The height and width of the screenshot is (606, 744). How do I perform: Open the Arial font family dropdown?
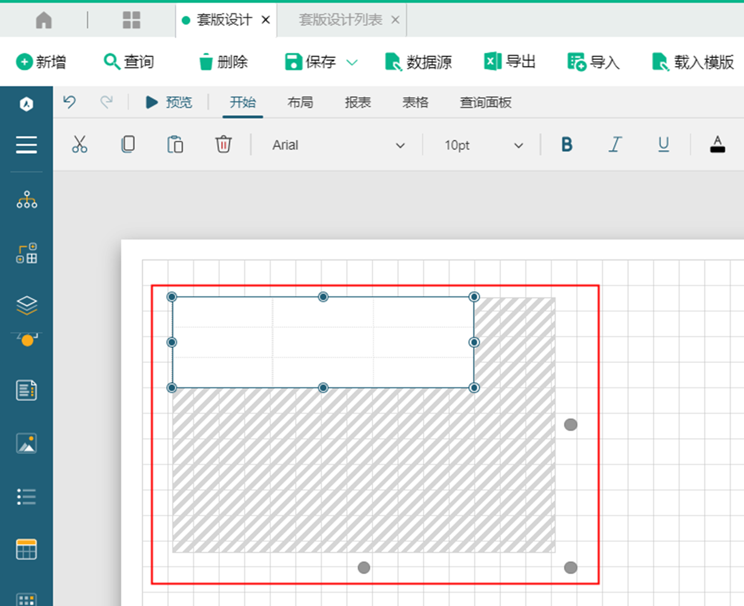[x=338, y=145]
